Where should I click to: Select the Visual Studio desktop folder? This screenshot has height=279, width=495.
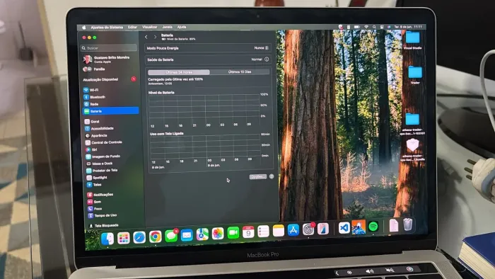tap(412, 41)
